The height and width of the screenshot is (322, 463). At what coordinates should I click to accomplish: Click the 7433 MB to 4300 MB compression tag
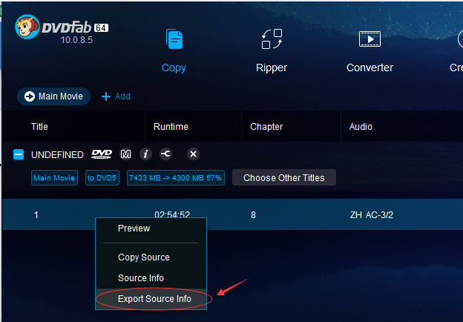pyautogui.click(x=176, y=177)
